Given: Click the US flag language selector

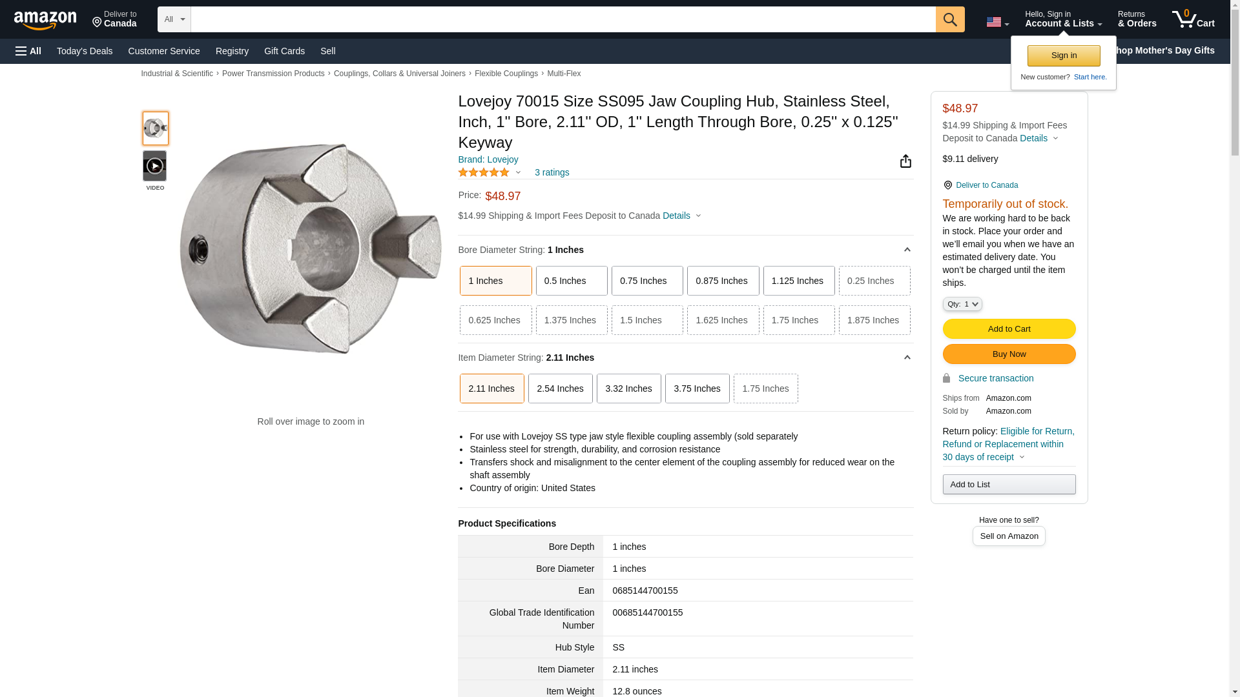Looking at the screenshot, I should pos(997,22).
